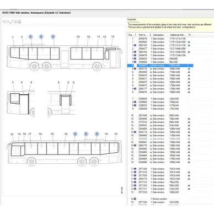Select first highlighted callout 6 on top bus
Viewport: 214px width, 214px height.
coord(31,37)
